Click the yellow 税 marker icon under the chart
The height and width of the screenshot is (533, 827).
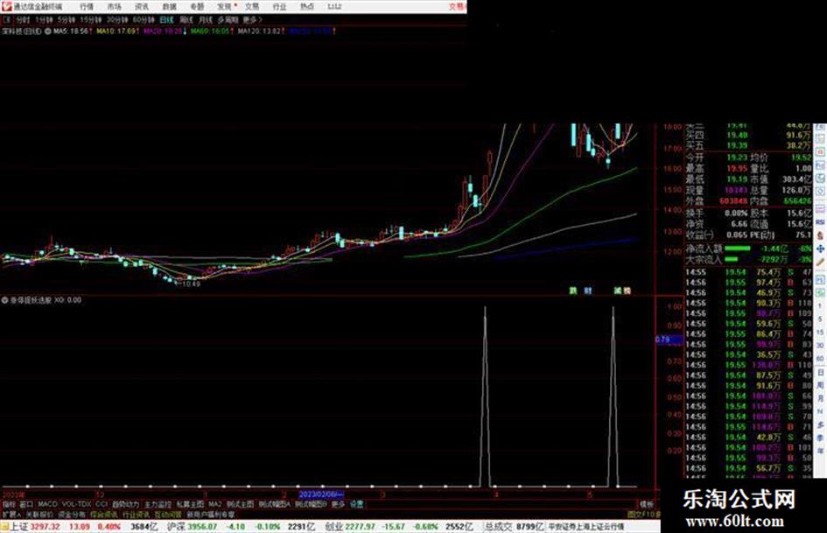627,291
